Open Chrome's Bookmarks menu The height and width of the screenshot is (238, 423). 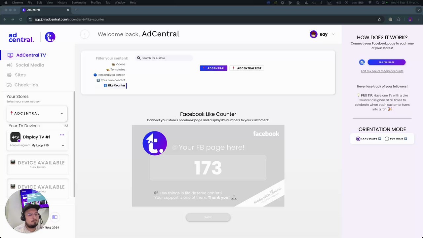pos(79,3)
